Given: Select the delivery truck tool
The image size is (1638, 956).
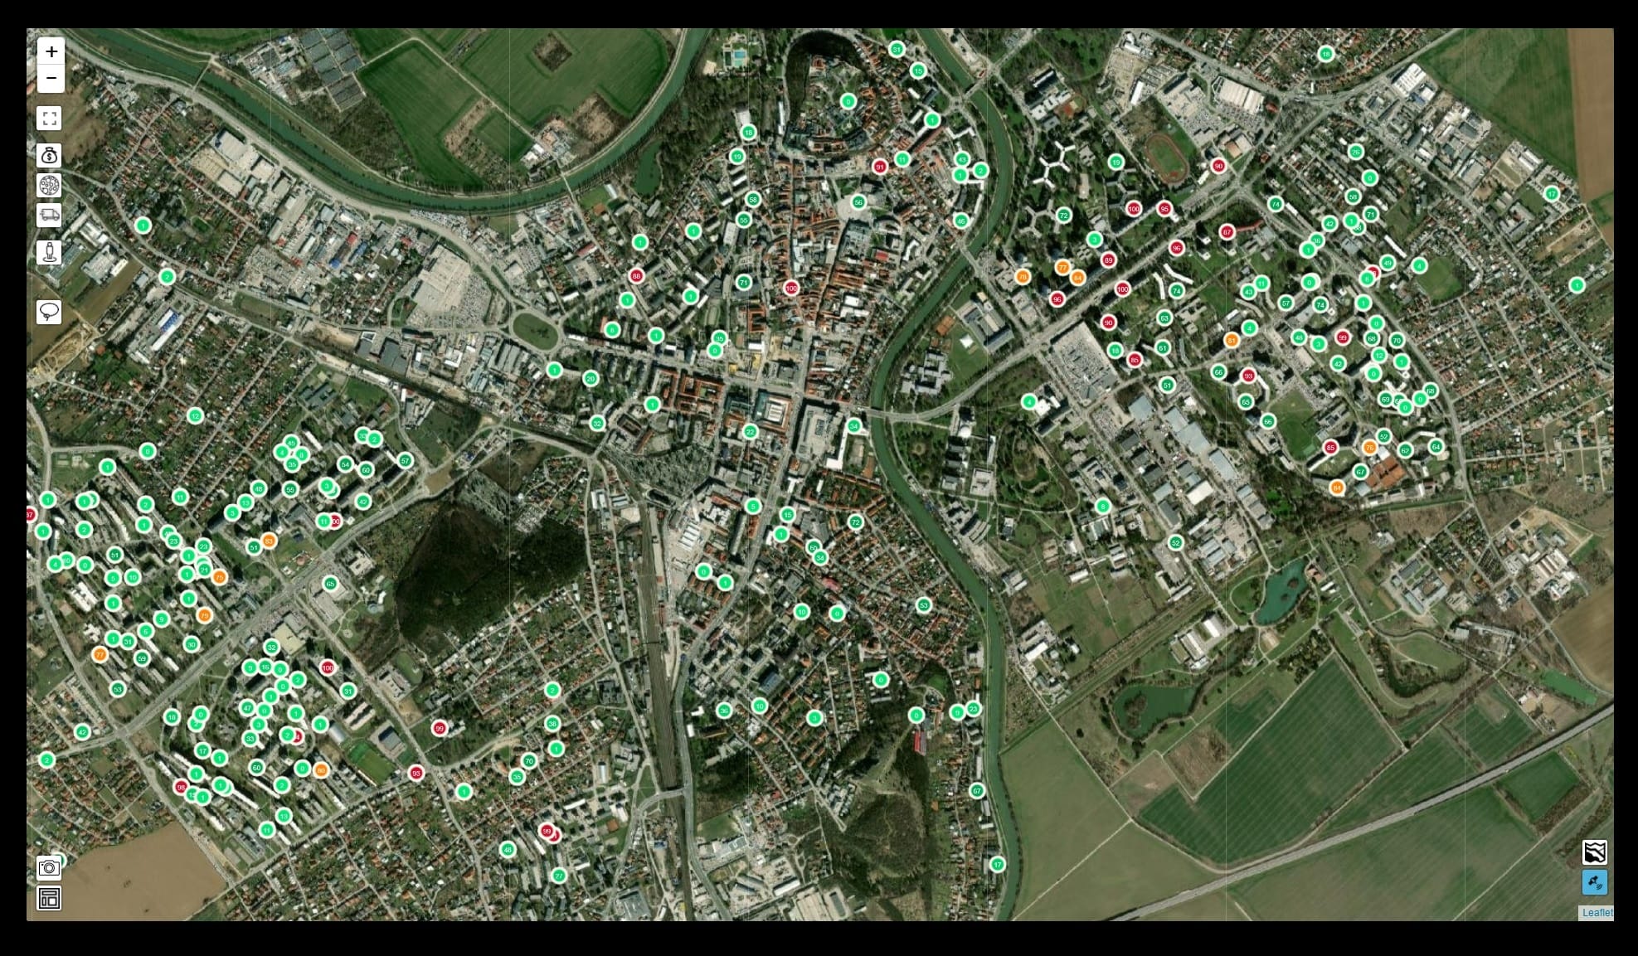Looking at the screenshot, I should pyautogui.click(x=50, y=216).
